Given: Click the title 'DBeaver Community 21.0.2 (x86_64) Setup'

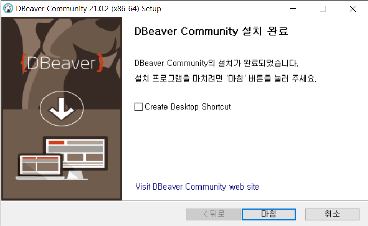Looking at the screenshot, I should point(88,9).
